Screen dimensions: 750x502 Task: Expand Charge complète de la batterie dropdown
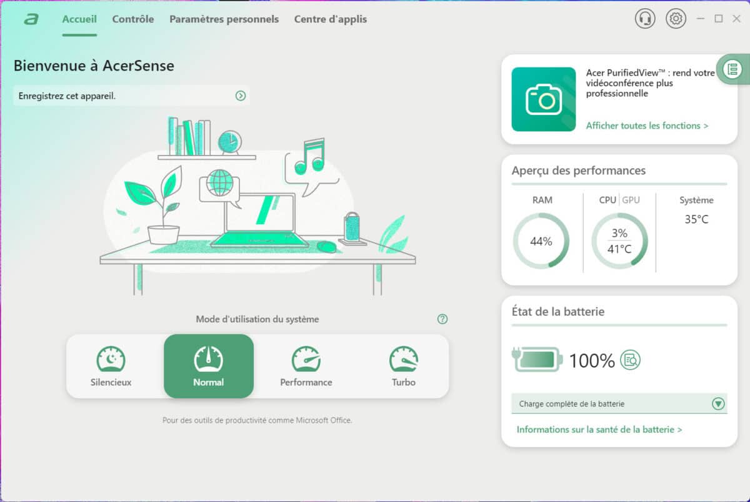719,404
